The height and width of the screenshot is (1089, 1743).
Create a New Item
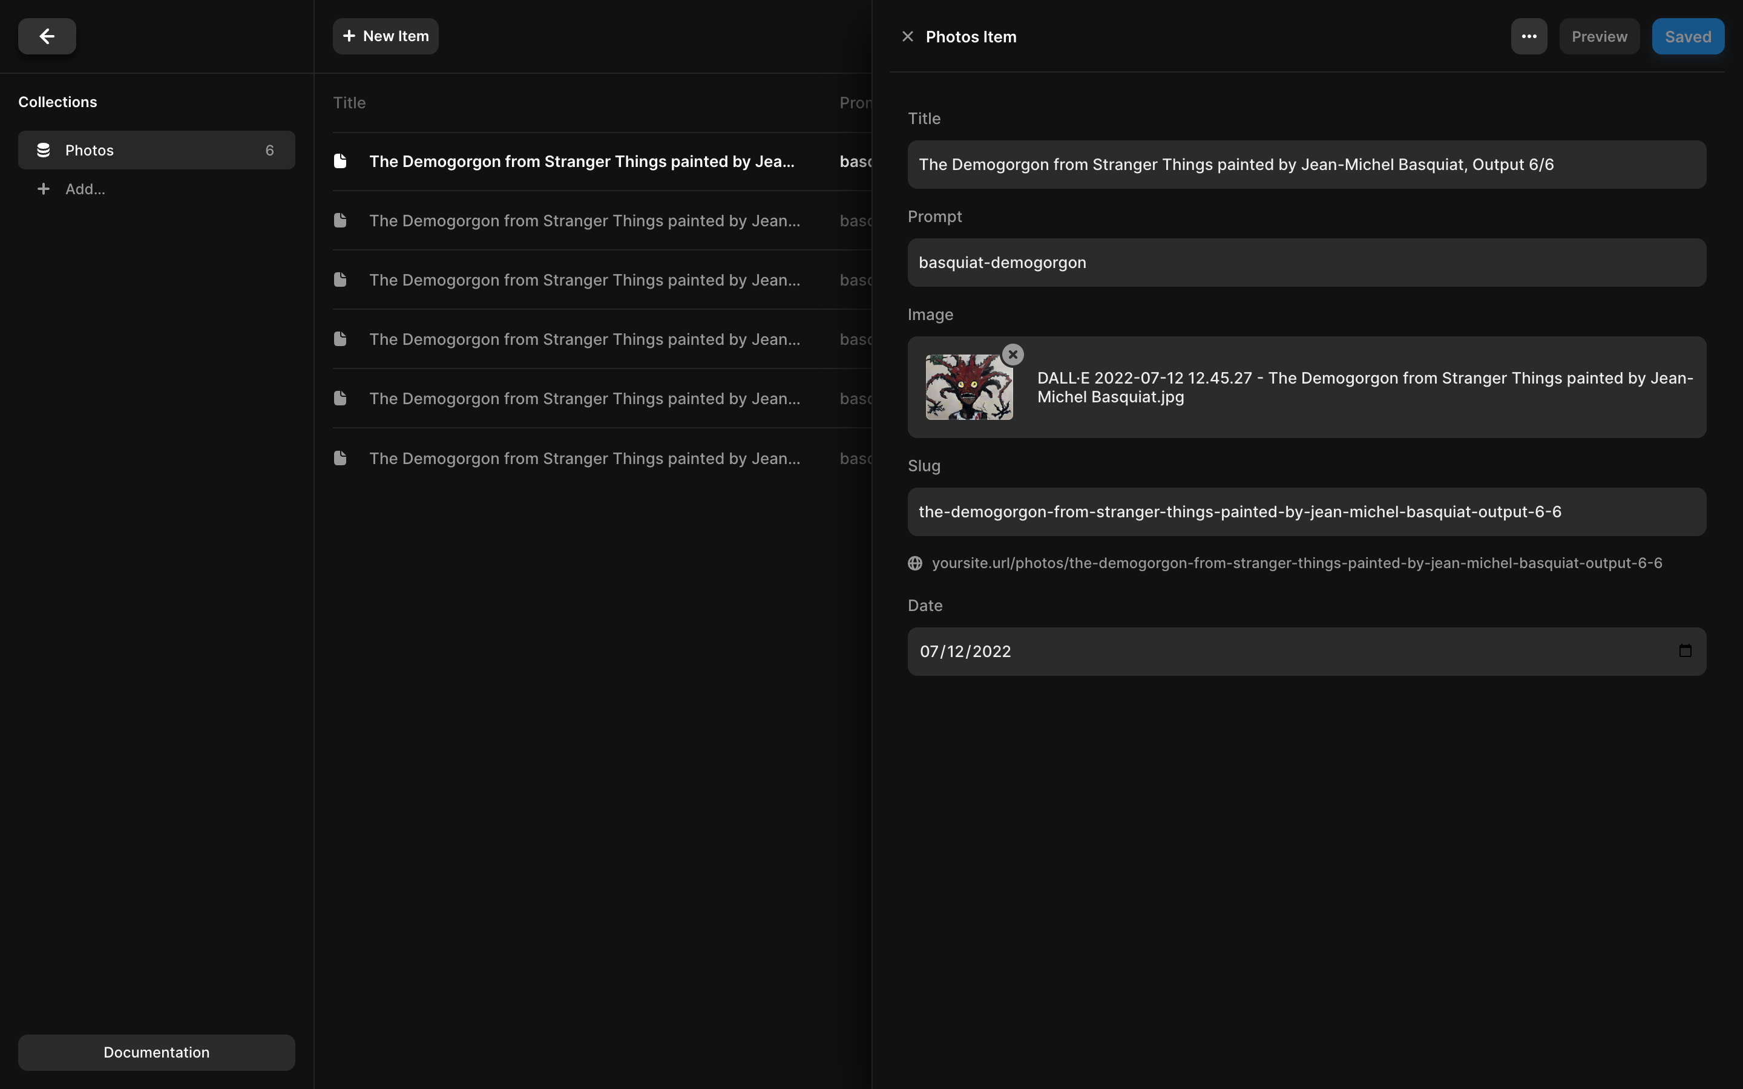click(x=386, y=36)
